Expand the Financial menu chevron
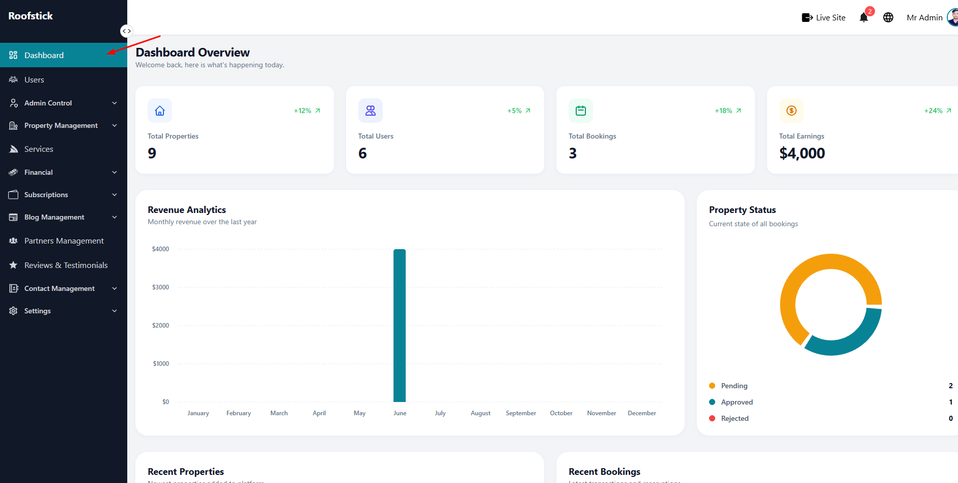 click(x=115, y=172)
